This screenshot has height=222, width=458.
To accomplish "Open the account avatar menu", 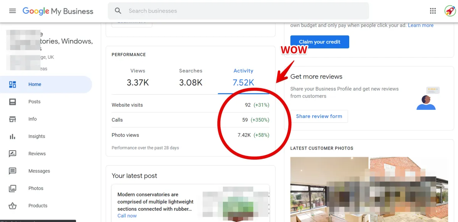I will point(450,11).
